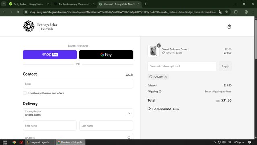The width and height of the screenshot is (257, 145).
Task: Pay with Google Pay button
Action: pos(106,55)
